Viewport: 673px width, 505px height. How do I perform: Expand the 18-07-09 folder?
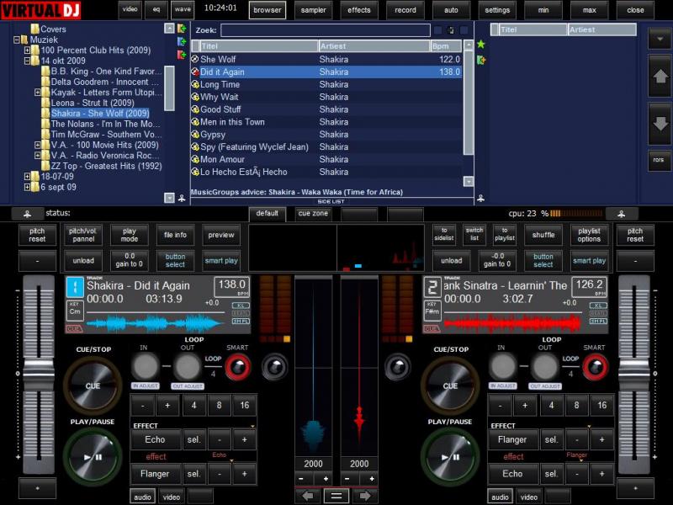[x=27, y=177]
